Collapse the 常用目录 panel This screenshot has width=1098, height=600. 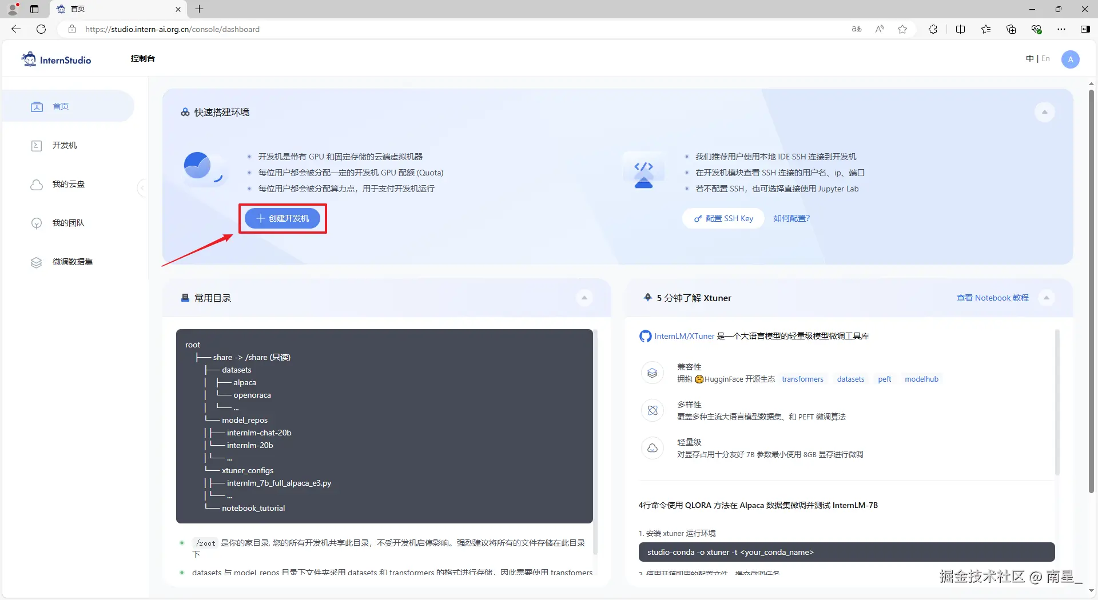[584, 298]
